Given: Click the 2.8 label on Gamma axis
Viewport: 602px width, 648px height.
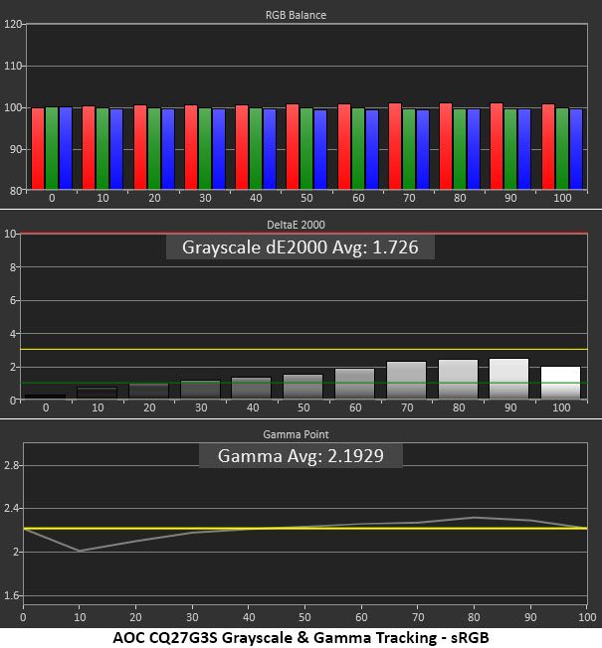Looking at the screenshot, I should pos(12,465).
